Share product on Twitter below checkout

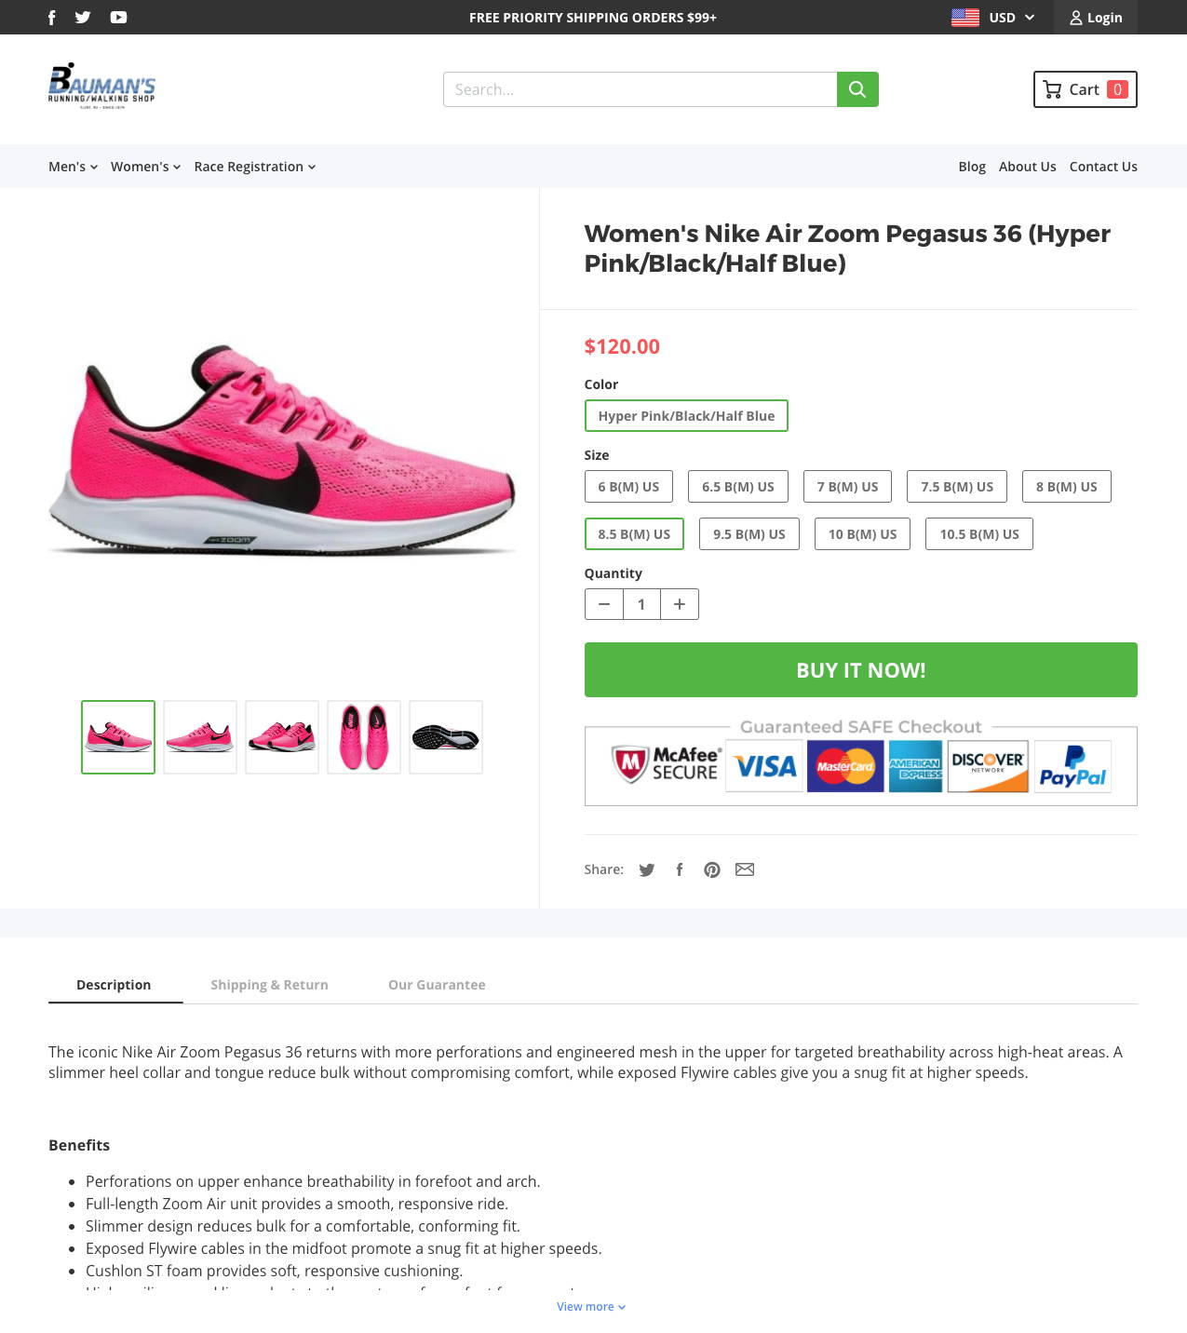pyautogui.click(x=647, y=869)
